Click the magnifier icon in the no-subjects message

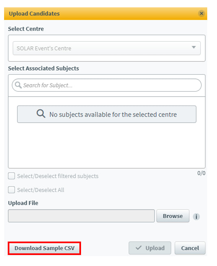(41, 114)
